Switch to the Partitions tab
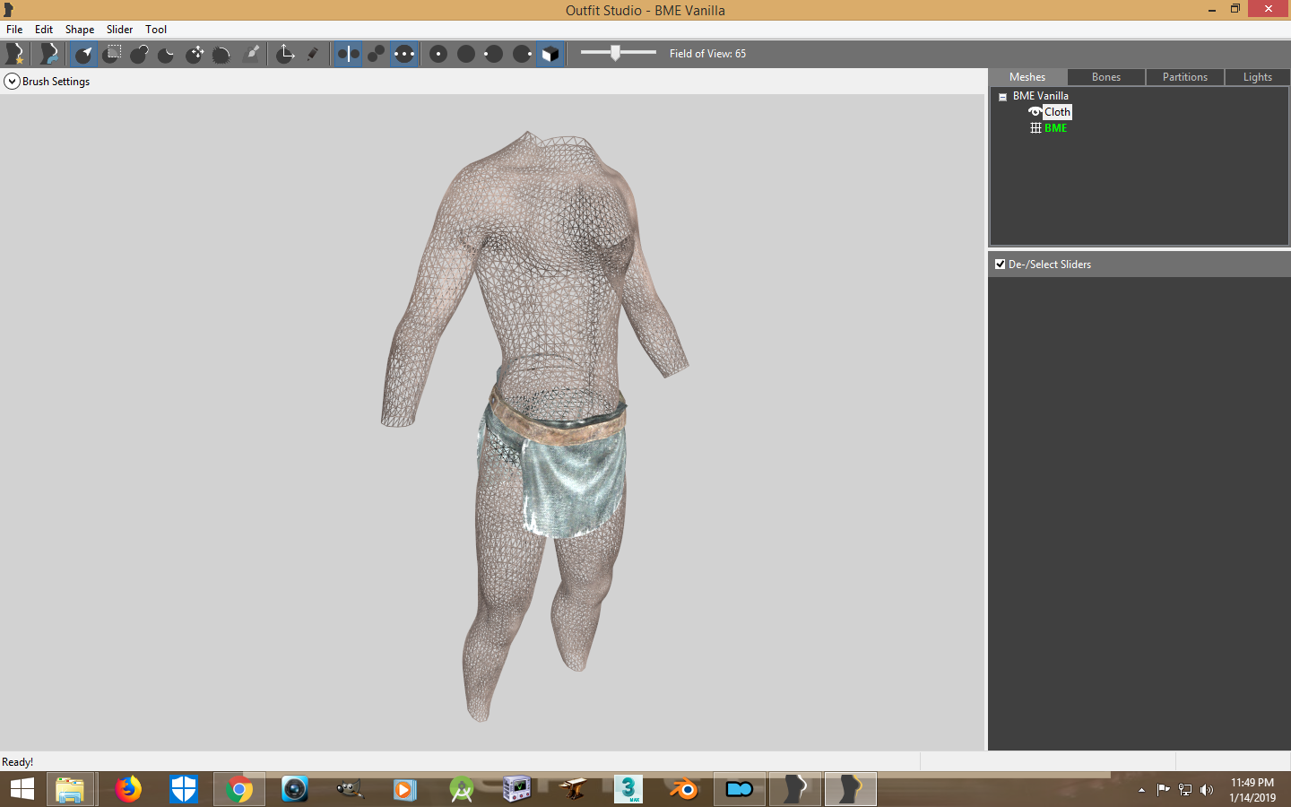Image resolution: width=1291 pixels, height=807 pixels. pos(1185,77)
